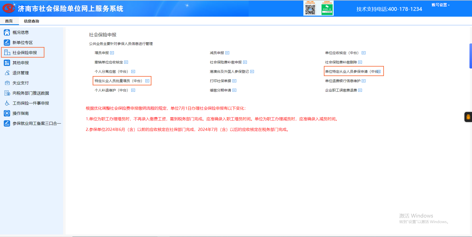Open 工伤保险一件事申报 sidebar icon
This screenshot has width=472, height=237.
[7, 103]
